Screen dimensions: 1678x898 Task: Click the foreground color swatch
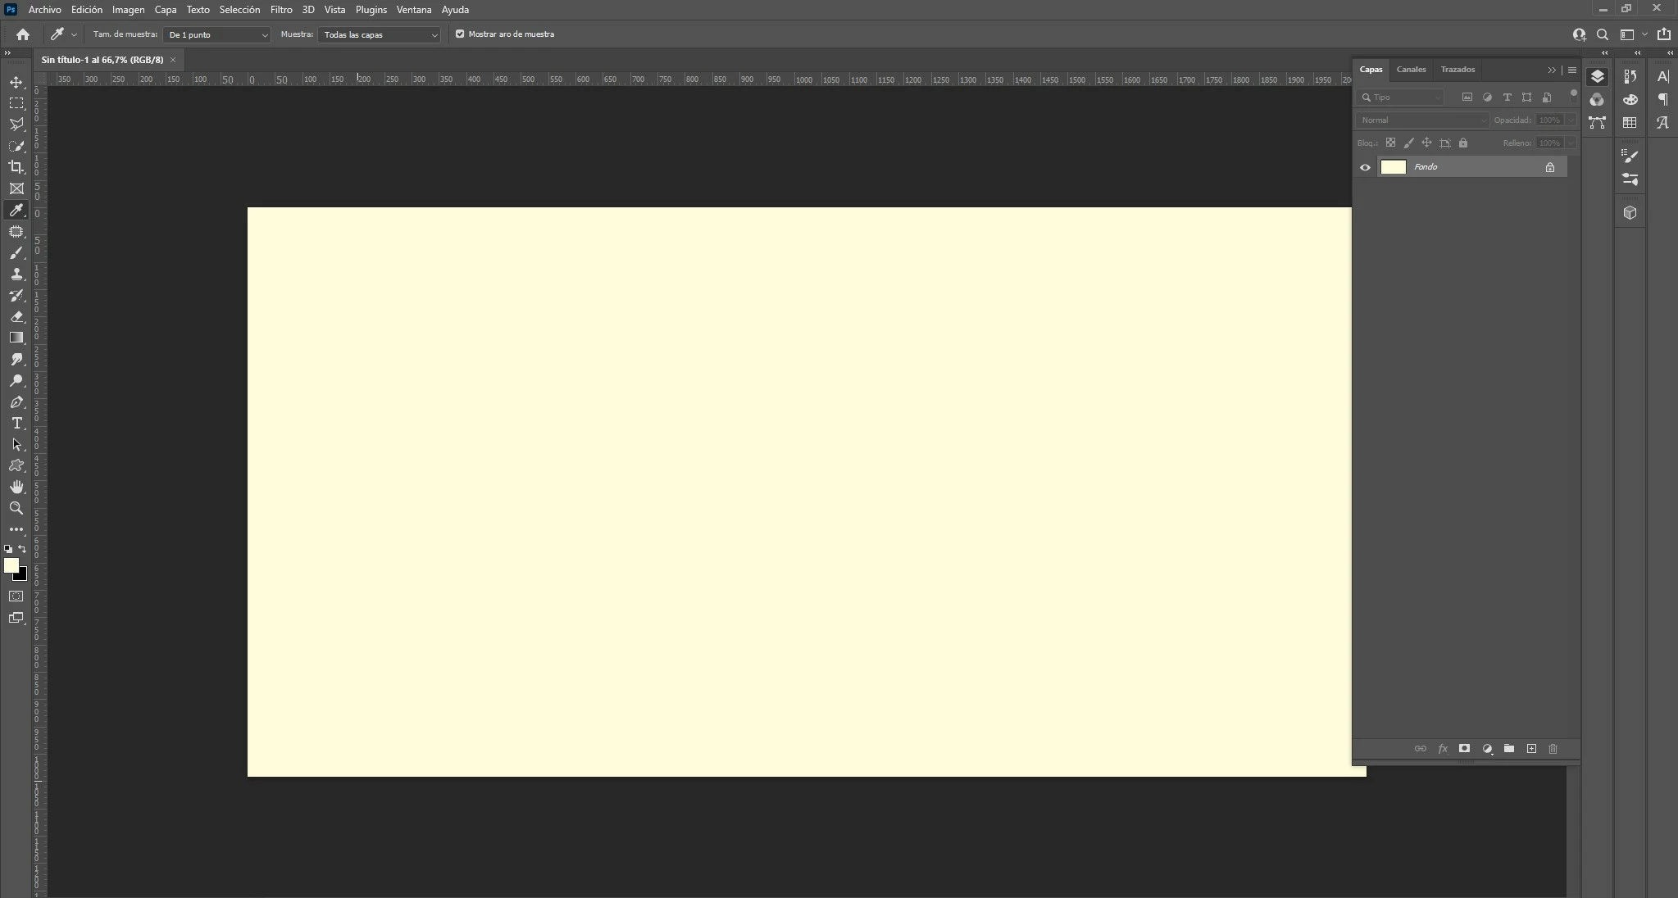click(x=11, y=565)
